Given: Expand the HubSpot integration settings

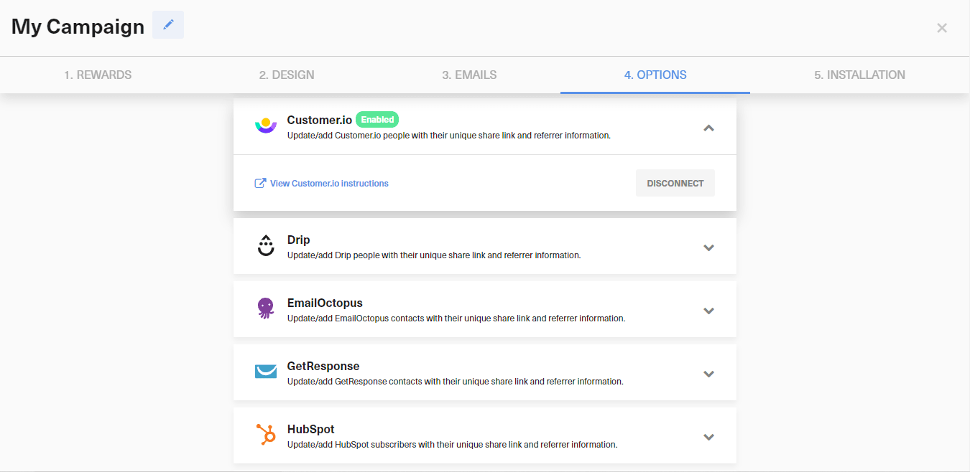Looking at the screenshot, I should click(708, 436).
